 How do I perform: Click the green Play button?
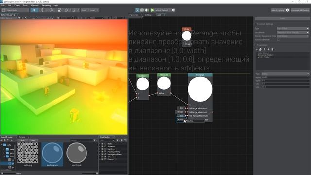[152, 10]
